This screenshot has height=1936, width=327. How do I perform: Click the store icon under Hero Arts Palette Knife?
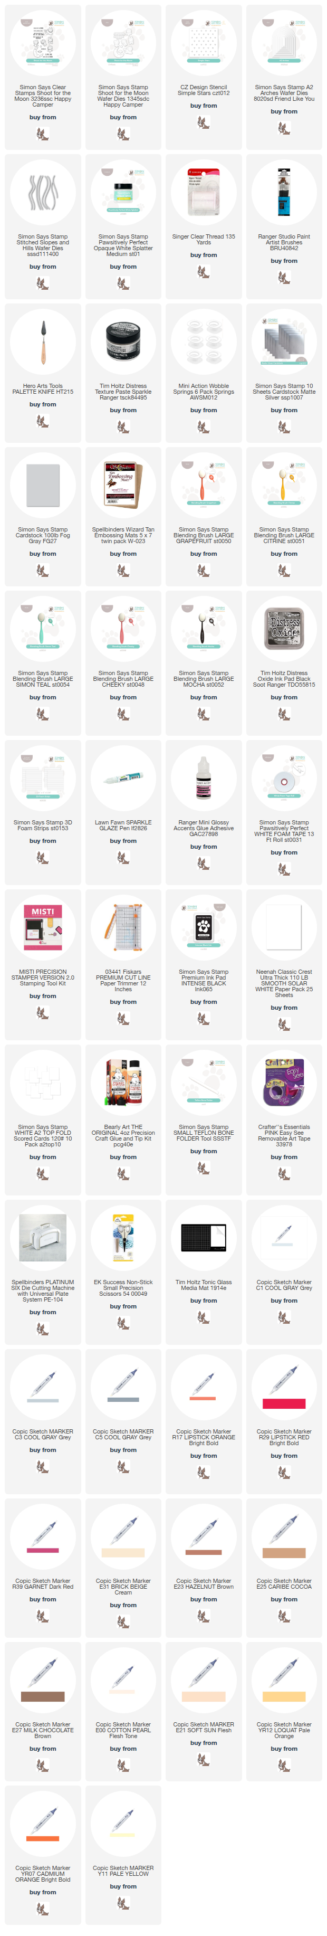click(x=42, y=422)
